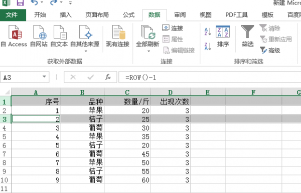Save the workbook with floppy icon
301x193 pixels.
pos(20,2)
